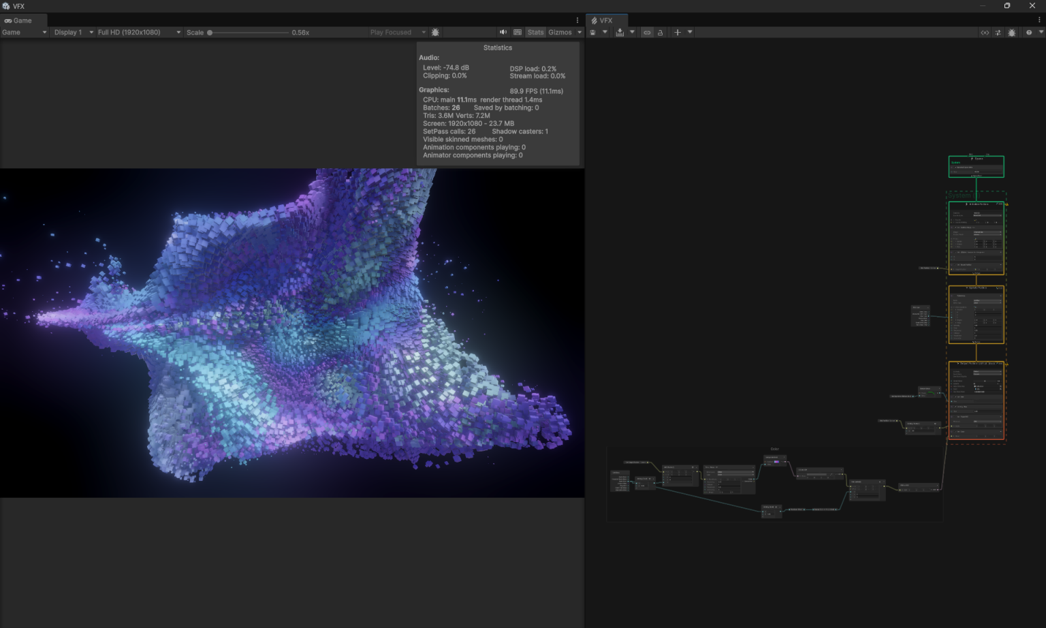Click the Gizmos button in the Game toolbar
This screenshot has width=1046, height=628.
coord(560,32)
